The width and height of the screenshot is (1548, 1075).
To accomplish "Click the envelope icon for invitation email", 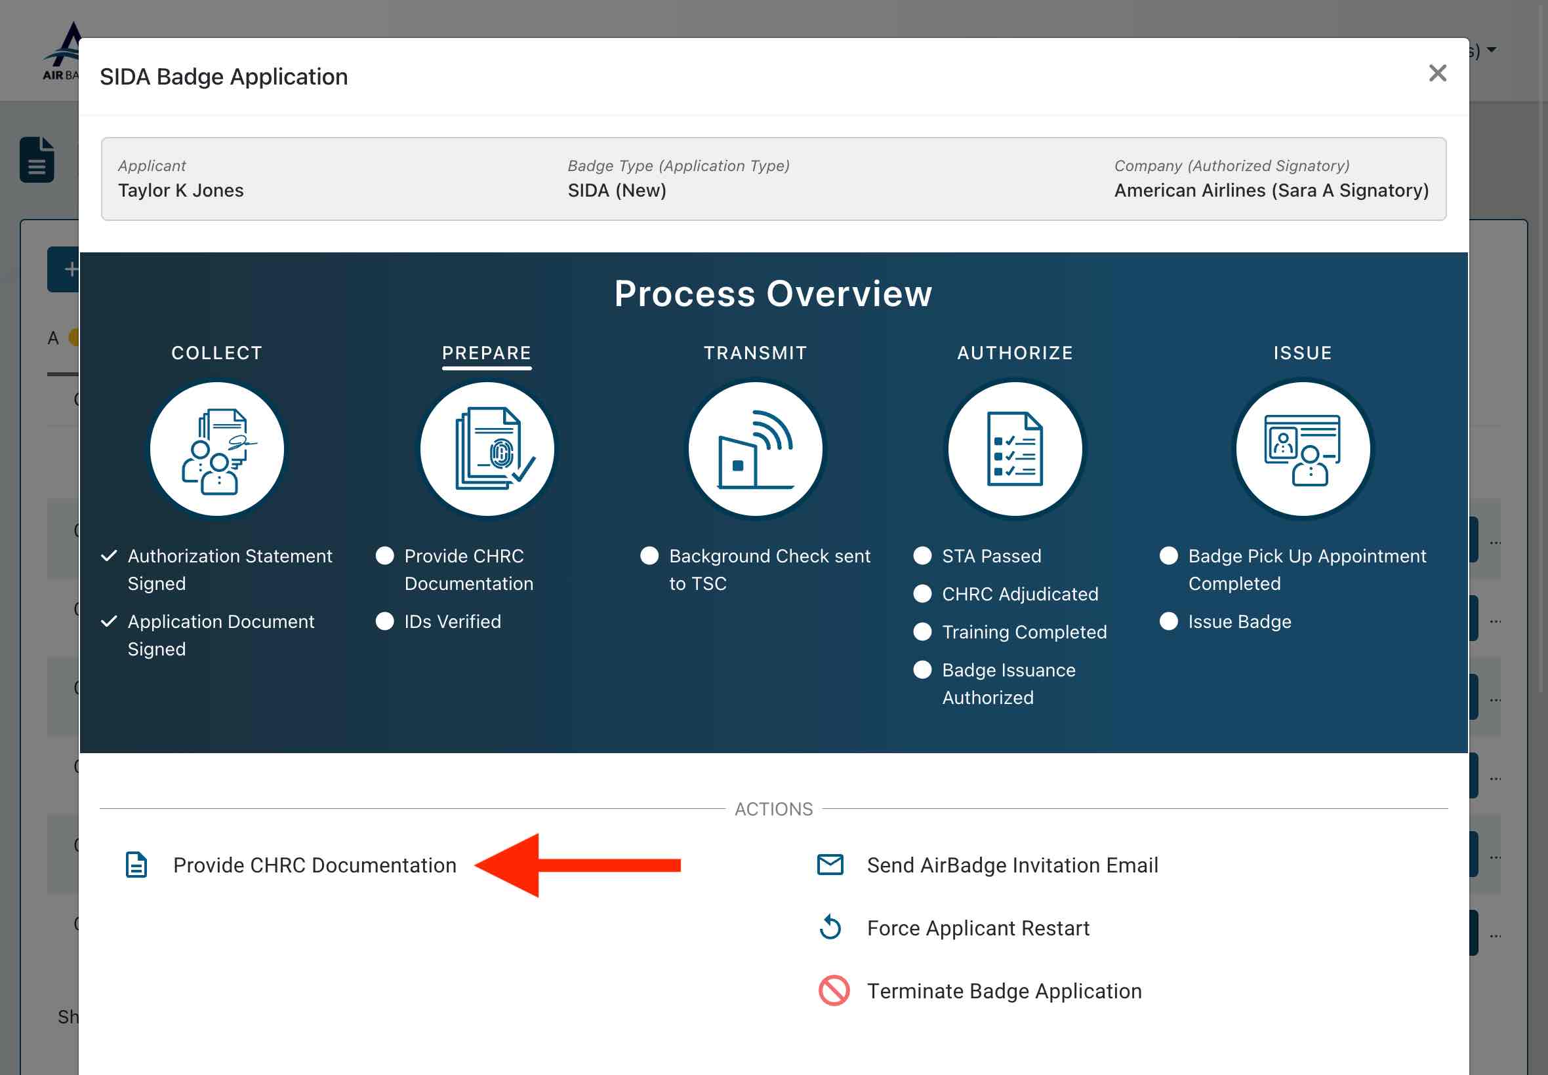I will point(830,864).
